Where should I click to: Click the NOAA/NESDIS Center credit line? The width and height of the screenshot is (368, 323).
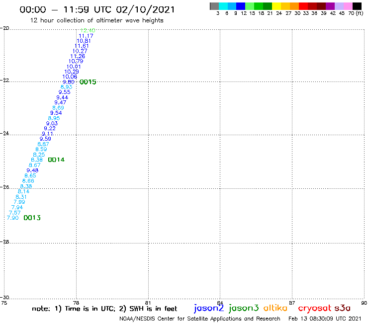point(200,319)
